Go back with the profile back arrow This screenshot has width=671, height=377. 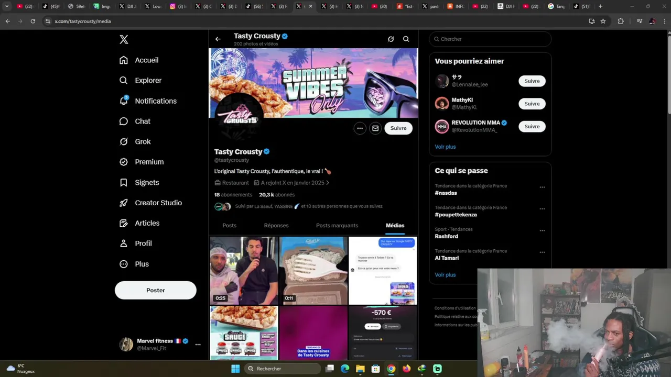coord(218,39)
